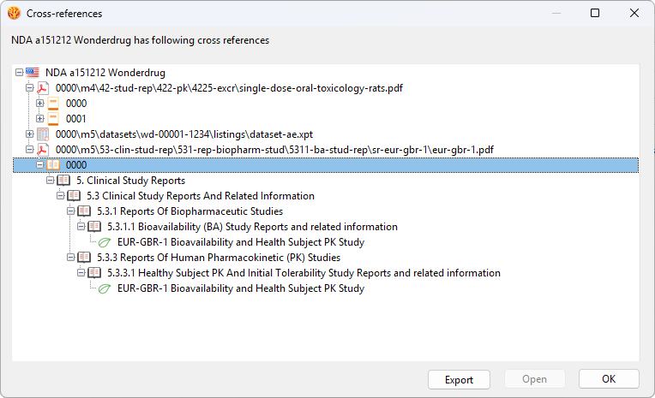The image size is (655, 398).
Task: Select 5.3.1 Reports Of Biopharmaceutic Studies item
Action: (190, 211)
